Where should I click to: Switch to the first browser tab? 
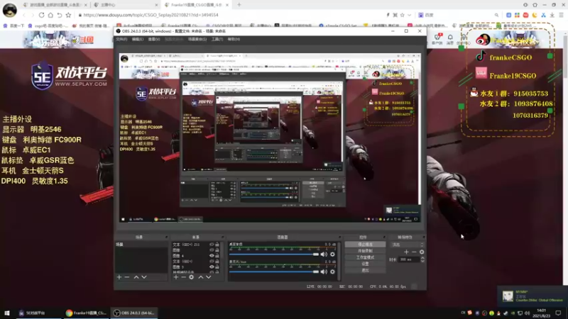(x=55, y=5)
